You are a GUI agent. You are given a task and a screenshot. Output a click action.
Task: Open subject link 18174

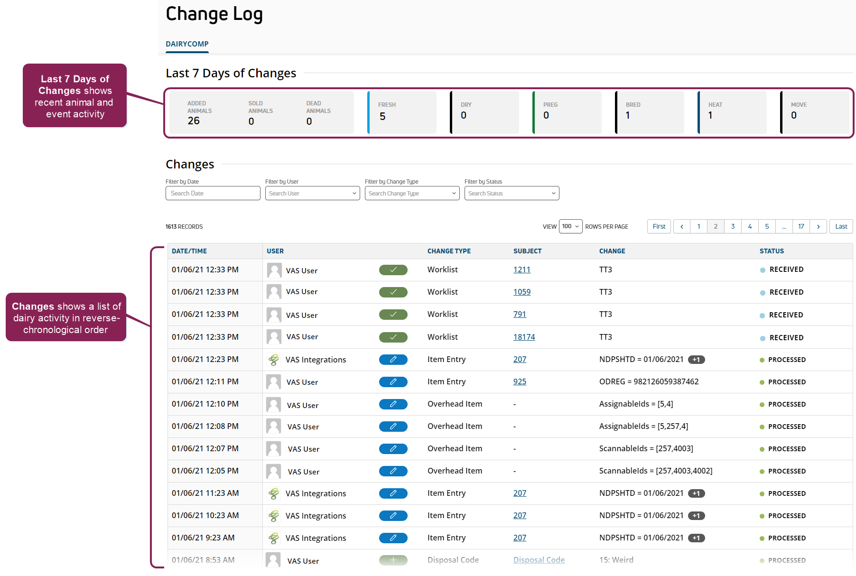524,337
